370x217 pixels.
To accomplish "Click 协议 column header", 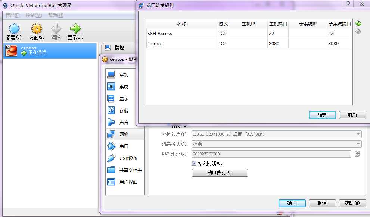I will tap(223, 23).
